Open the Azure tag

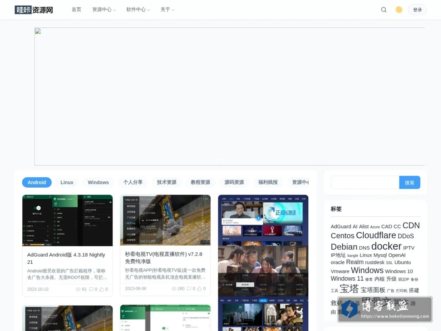375,227
